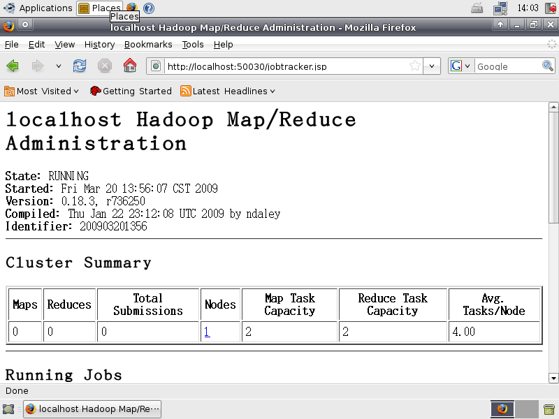Click the State: RUNNING text

pyautogui.click(x=47, y=176)
